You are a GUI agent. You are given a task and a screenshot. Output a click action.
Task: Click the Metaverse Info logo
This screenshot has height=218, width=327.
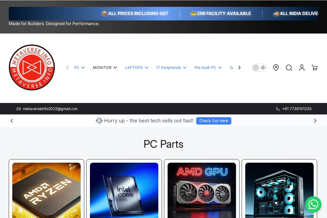click(32, 68)
